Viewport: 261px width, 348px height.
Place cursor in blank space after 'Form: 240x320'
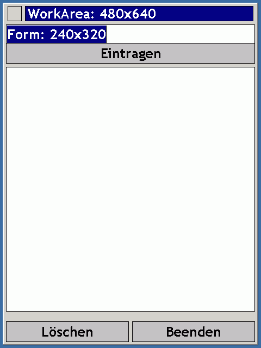[x=180, y=34]
